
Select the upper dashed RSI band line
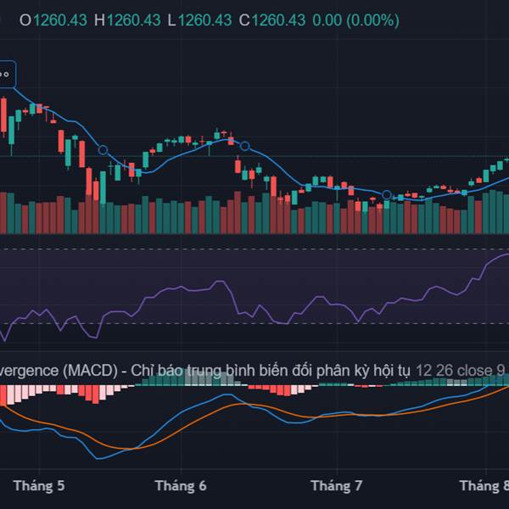pos(255,249)
